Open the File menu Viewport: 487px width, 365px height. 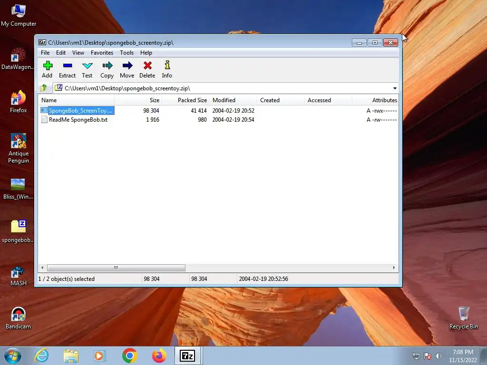tap(45, 53)
